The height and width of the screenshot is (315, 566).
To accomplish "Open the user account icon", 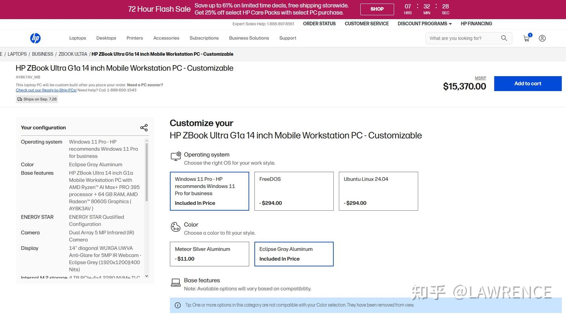I will (x=542, y=38).
